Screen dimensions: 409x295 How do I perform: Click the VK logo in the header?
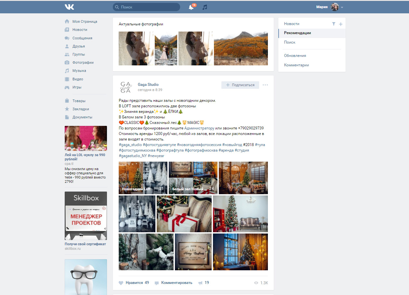tap(69, 7)
